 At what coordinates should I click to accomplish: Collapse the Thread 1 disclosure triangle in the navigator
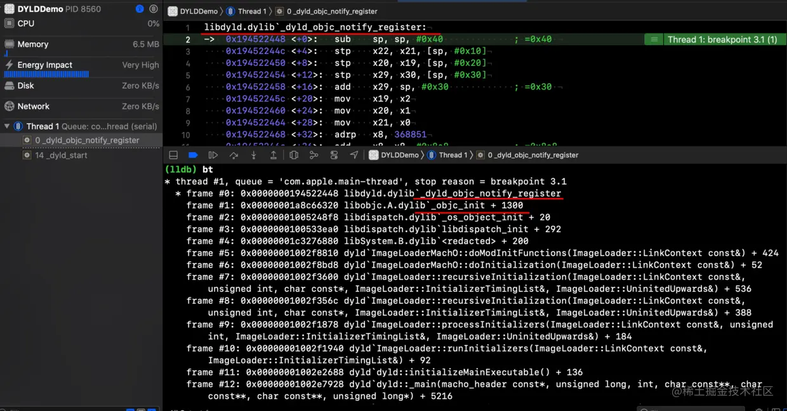click(x=7, y=126)
